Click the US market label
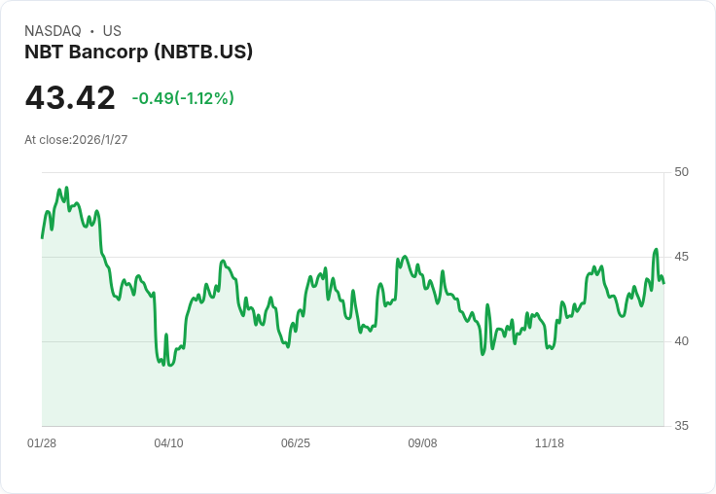 [x=112, y=31]
